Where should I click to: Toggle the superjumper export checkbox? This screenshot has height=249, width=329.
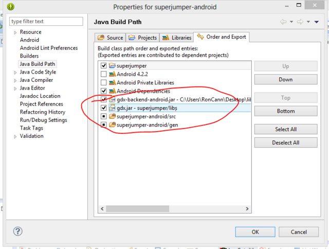coord(104,65)
